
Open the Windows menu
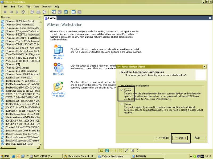tap(47, 7)
